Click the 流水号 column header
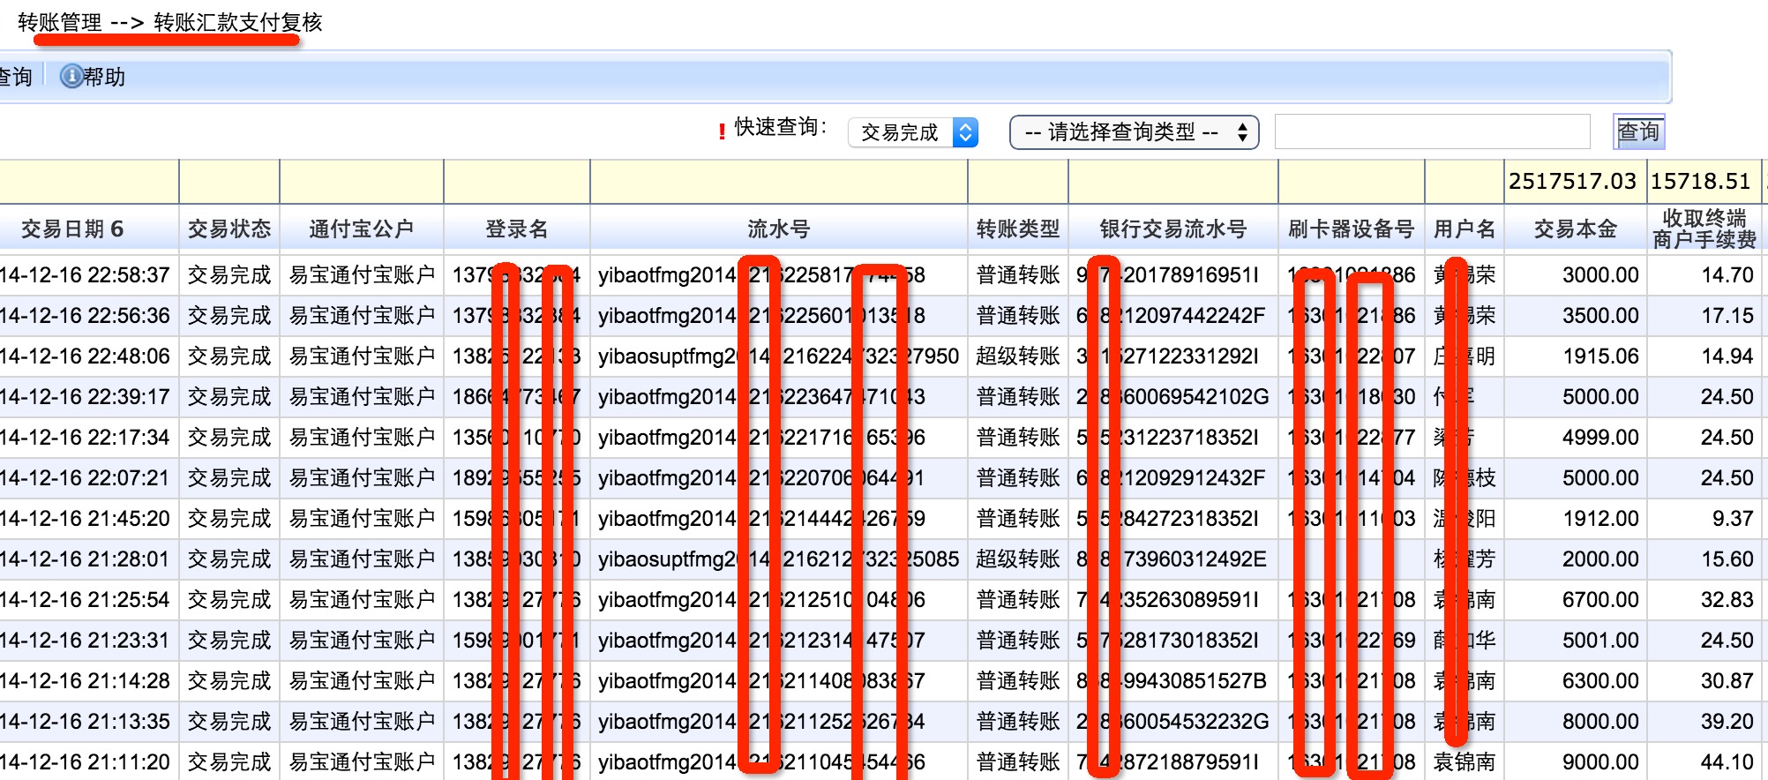The width and height of the screenshot is (1768, 780). point(779,229)
